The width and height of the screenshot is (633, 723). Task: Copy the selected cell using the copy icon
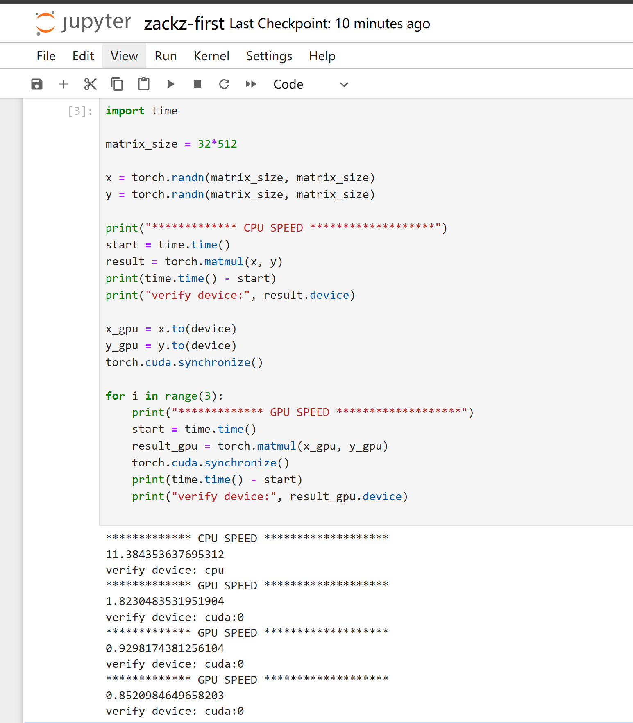(x=117, y=84)
